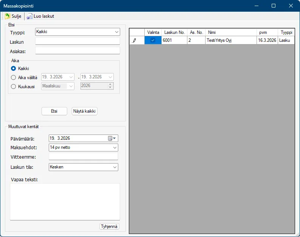Click the Viitteemme input field

(83, 157)
